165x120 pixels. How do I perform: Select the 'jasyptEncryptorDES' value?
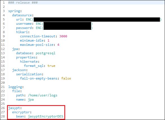[x=46, y=117]
